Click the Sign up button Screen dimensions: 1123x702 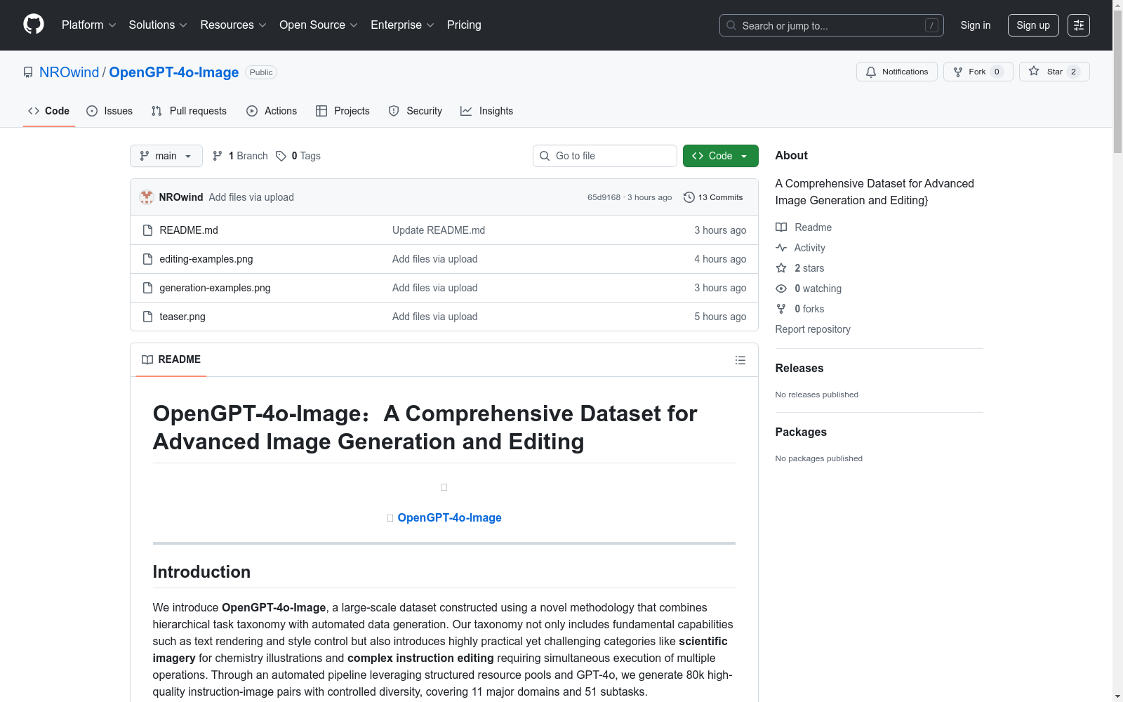coord(1033,25)
